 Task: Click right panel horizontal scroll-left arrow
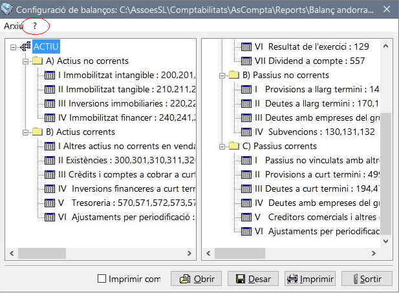[208, 253]
